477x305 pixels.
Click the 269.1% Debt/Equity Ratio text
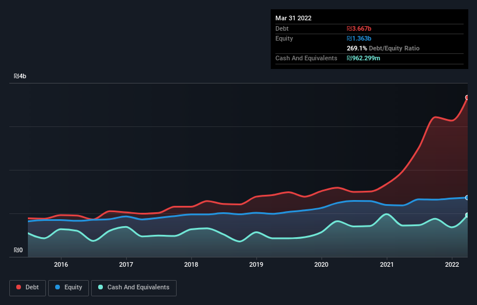pyautogui.click(x=383, y=48)
